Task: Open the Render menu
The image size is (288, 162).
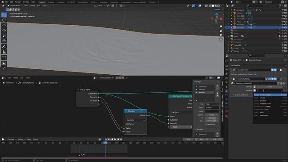Action: (x=18, y=2)
